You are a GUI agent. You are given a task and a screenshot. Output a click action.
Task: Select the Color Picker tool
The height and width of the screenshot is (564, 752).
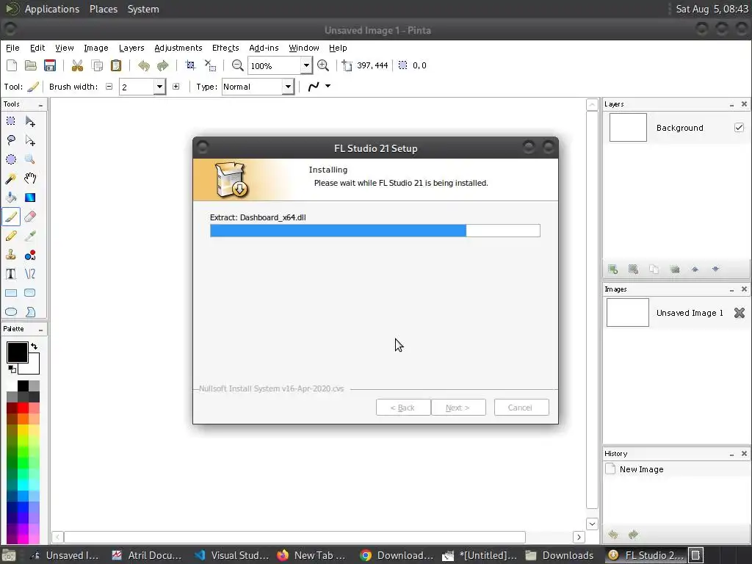(30, 236)
